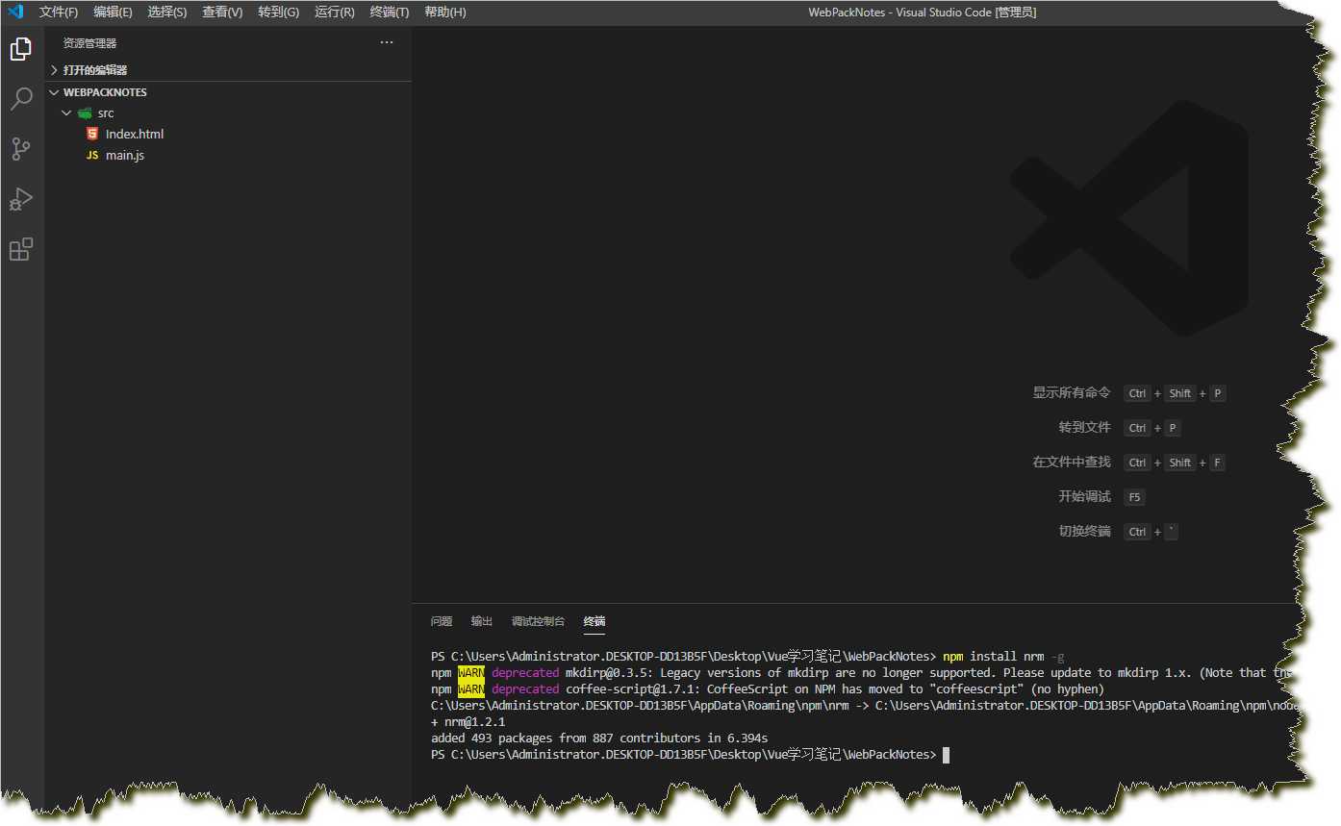1341x826 pixels.
Task: Click the "added 493 packages" terminal line
Action: 599,738
